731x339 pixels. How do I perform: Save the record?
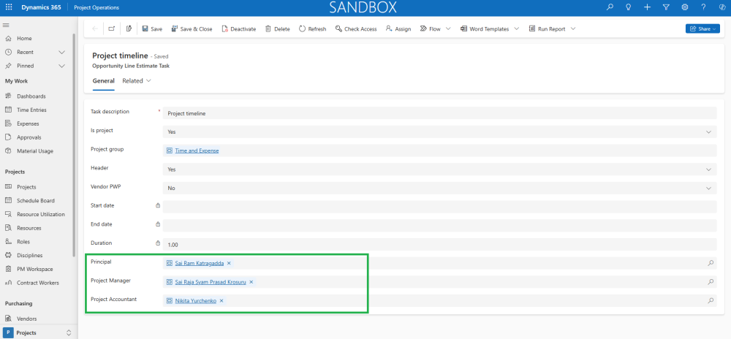152,29
